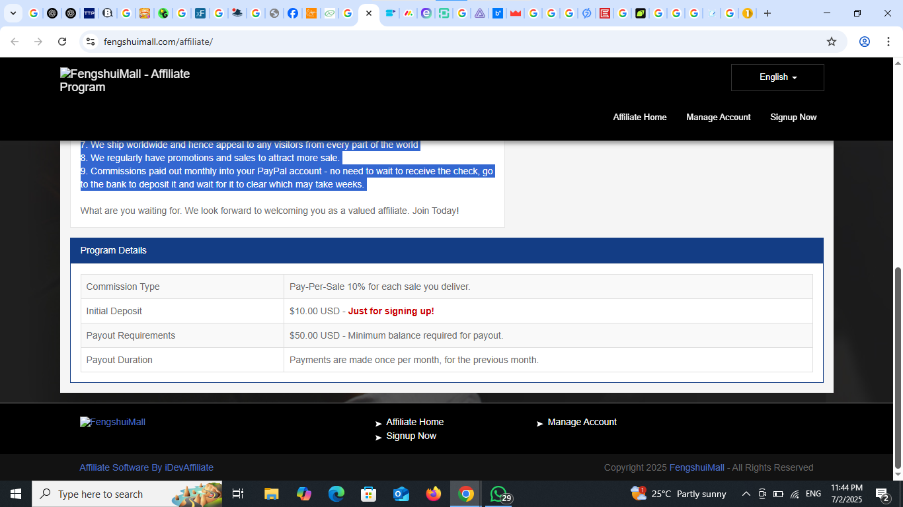Click the Type here to search box
This screenshot has height=507, width=903.
127,494
